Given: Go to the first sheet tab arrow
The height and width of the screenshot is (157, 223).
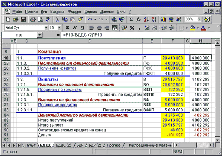Looking at the screenshot, I should (x=4, y=145).
